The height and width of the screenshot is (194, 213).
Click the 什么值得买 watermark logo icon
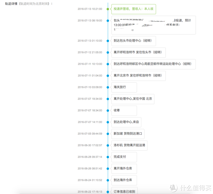174,187
